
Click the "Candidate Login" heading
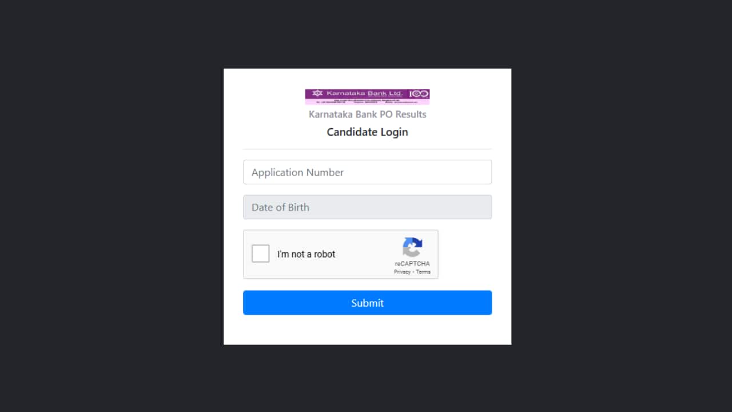367,132
